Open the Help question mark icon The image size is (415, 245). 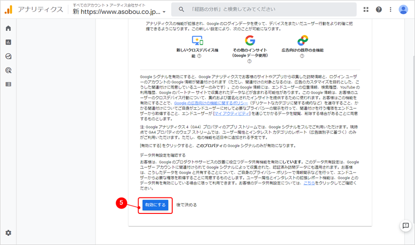[379, 9]
